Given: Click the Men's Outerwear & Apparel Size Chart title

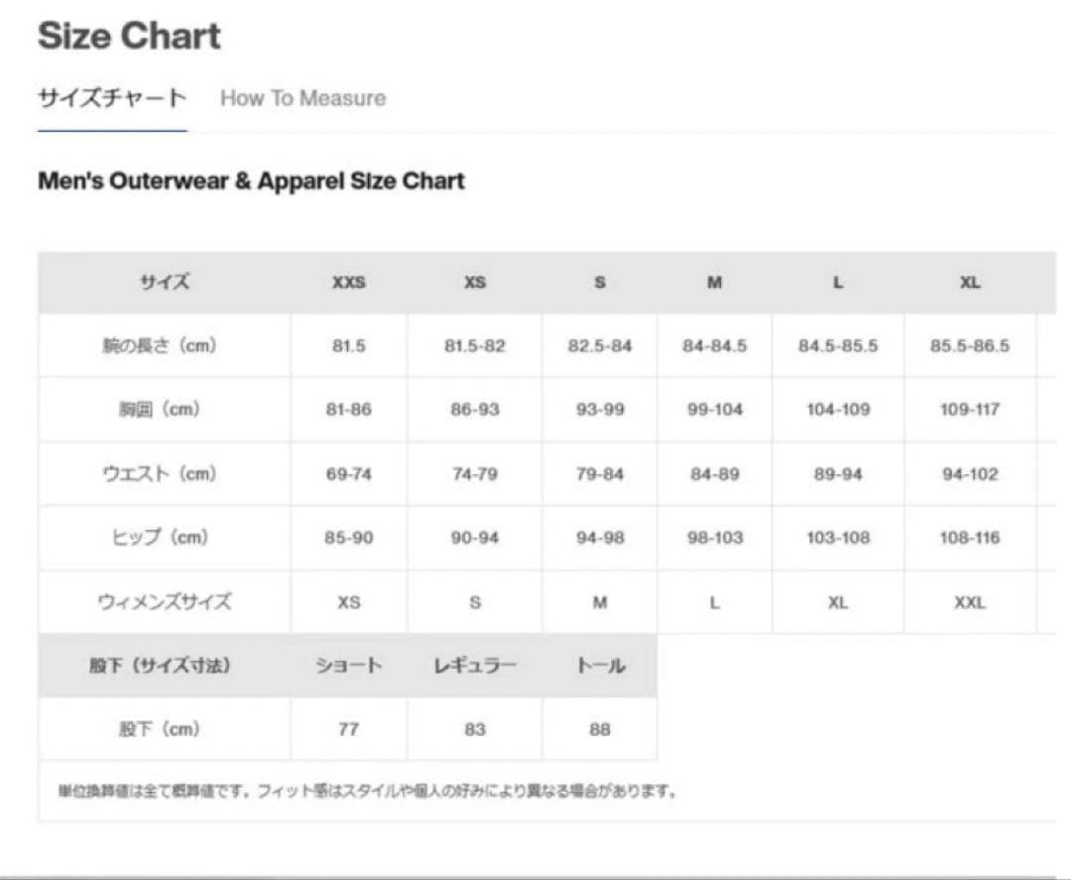Looking at the screenshot, I should click(251, 182).
